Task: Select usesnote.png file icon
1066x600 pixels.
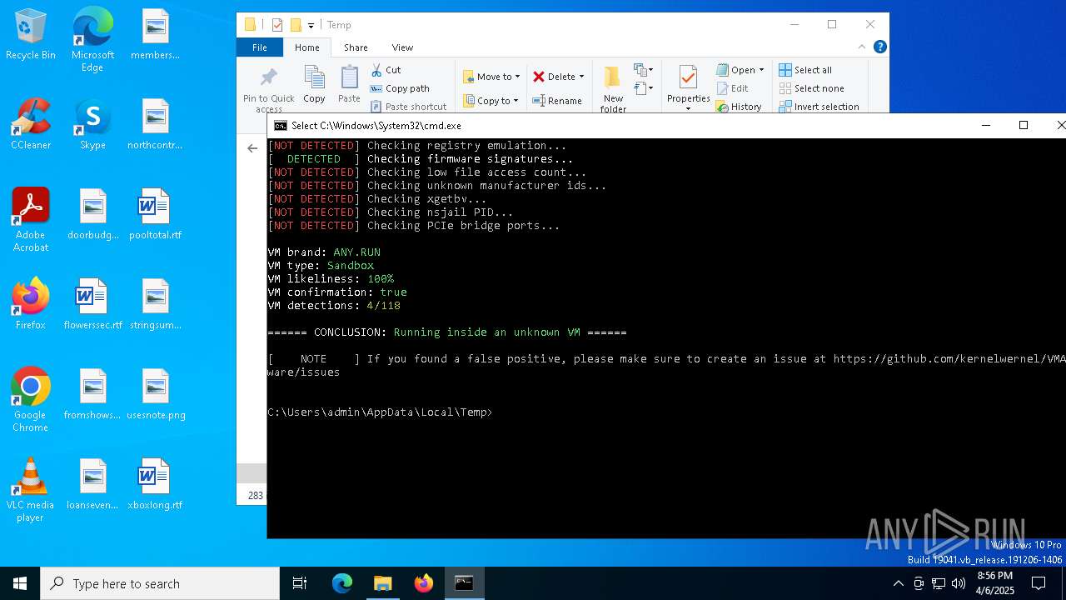Action: click(155, 394)
